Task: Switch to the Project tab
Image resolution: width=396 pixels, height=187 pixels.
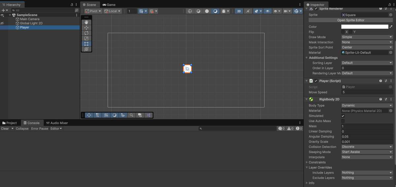Action: click(9, 123)
